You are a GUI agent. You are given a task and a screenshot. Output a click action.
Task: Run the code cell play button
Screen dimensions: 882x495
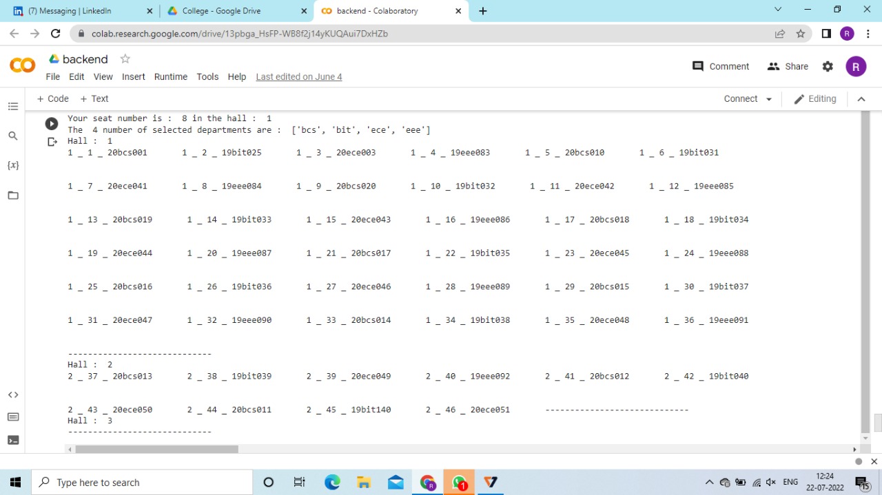tap(52, 124)
